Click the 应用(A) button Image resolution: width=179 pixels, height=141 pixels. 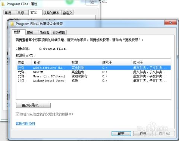click(x=164, y=134)
